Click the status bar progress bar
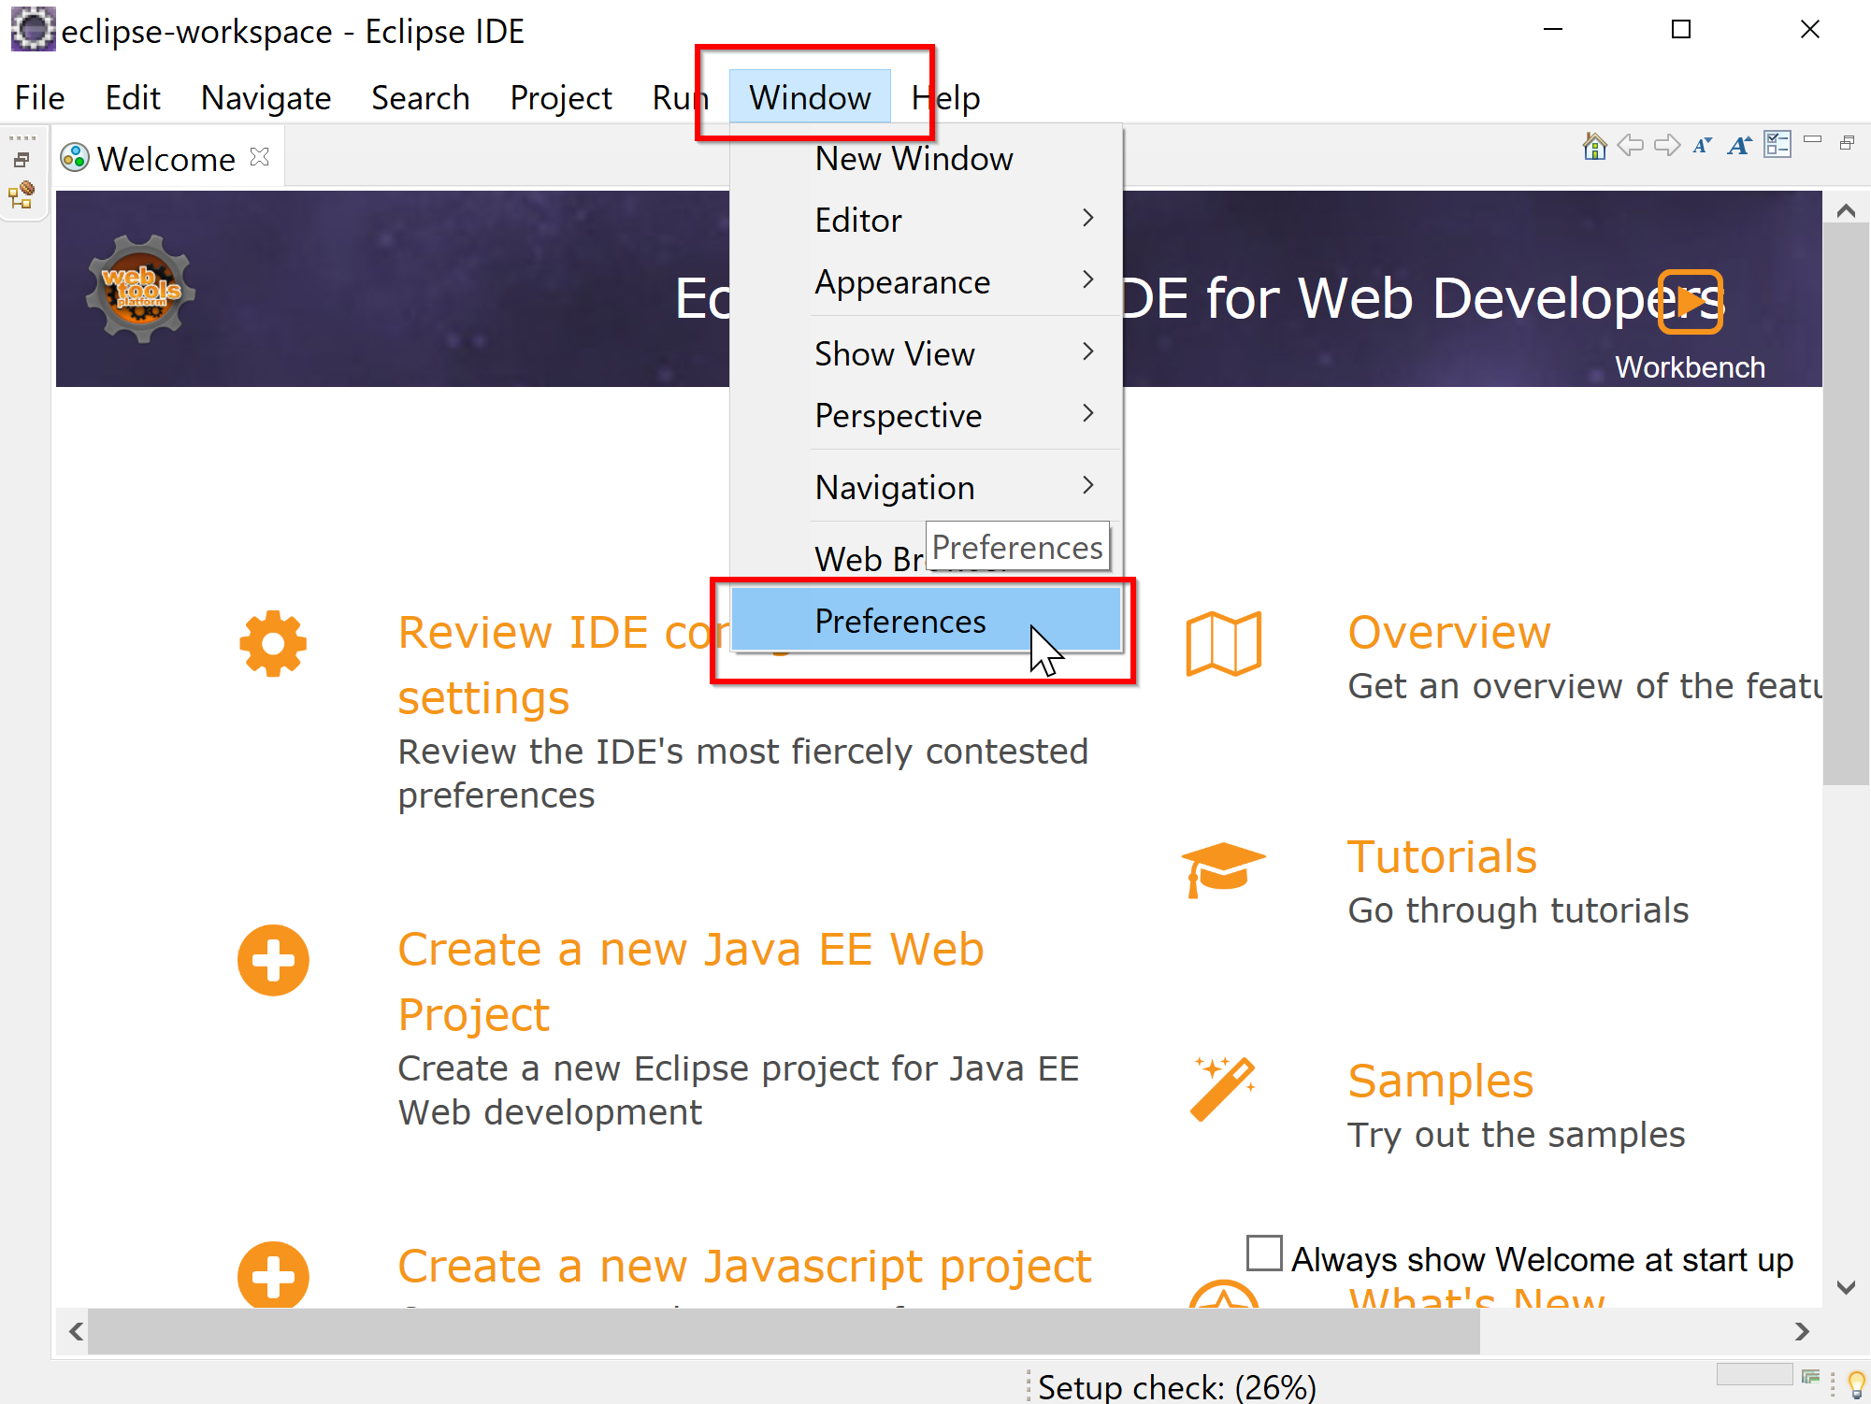 coord(1754,1374)
